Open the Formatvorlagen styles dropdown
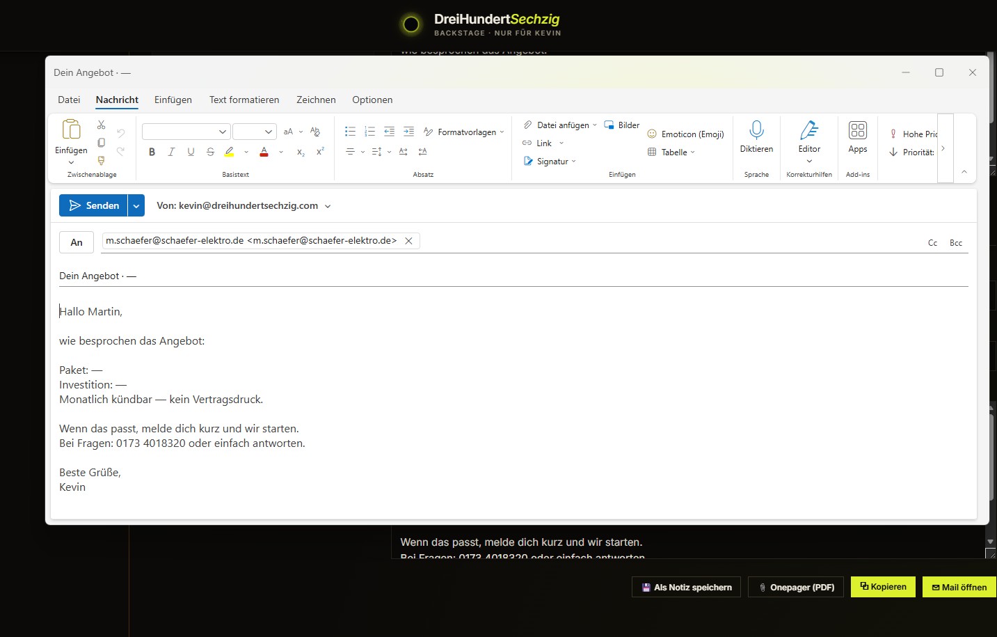This screenshot has width=997, height=637. (x=464, y=132)
